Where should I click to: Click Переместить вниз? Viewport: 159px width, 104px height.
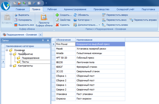click(114, 20)
